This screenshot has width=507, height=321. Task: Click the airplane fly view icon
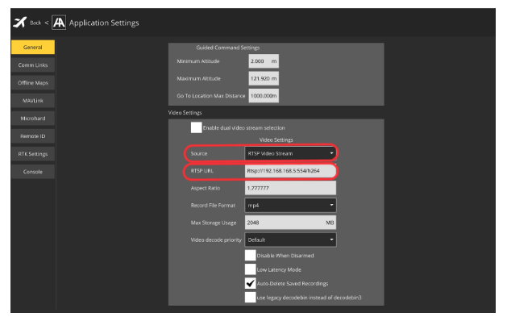tap(19, 23)
